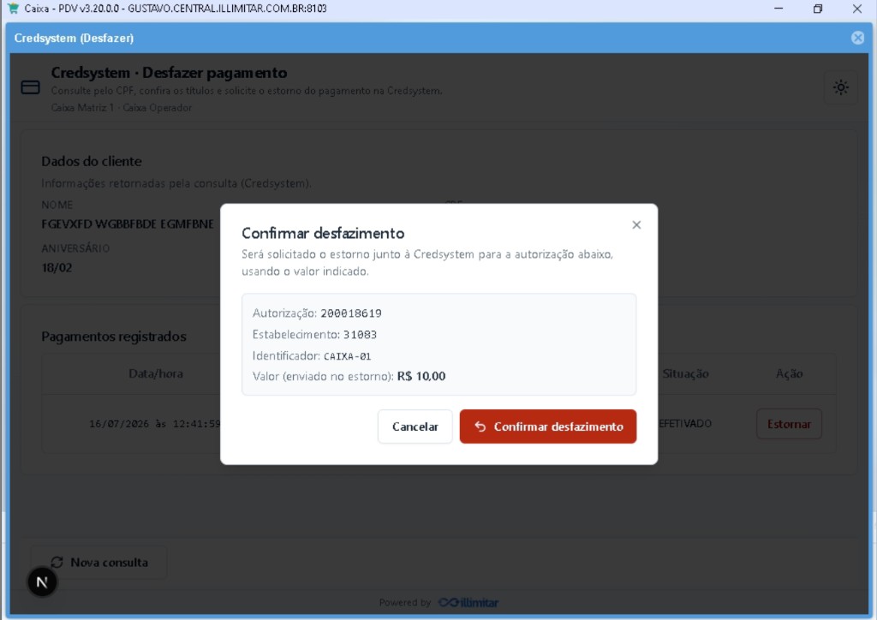Viewport: 877px width, 620px height.
Task: Click Cancelar in the confirmation dialog
Action: point(415,426)
